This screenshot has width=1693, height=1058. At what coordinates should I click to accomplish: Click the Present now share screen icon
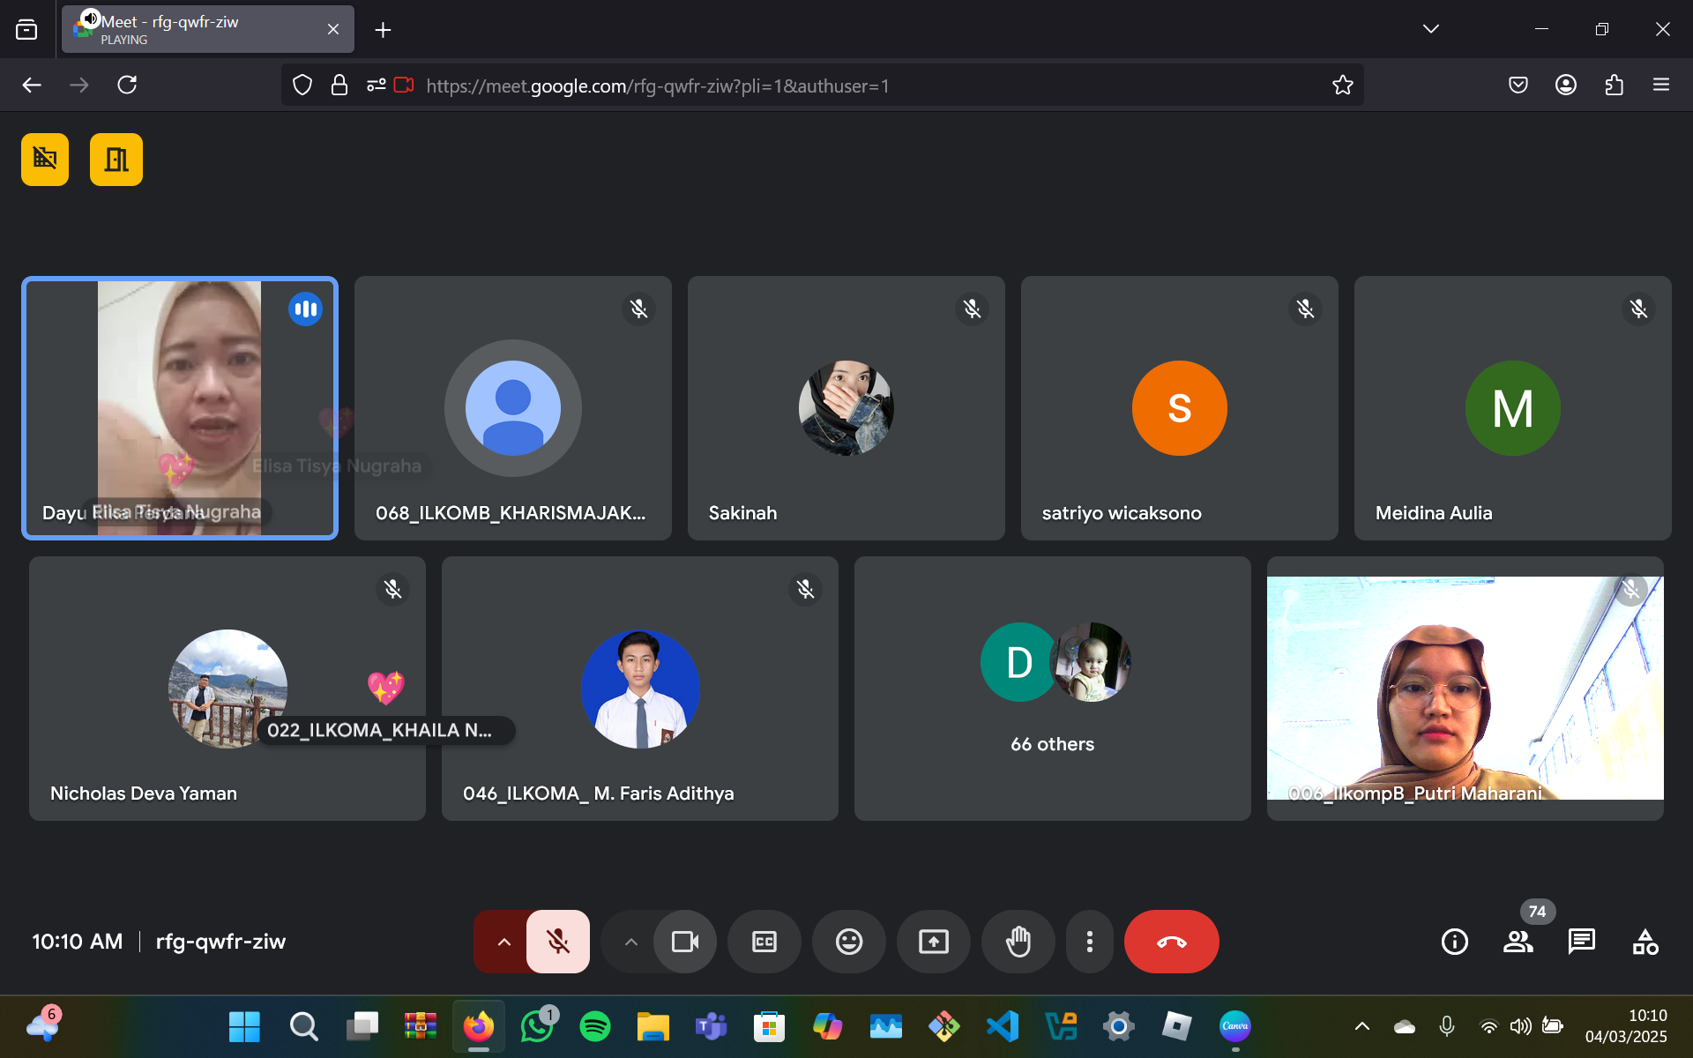tap(933, 942)
